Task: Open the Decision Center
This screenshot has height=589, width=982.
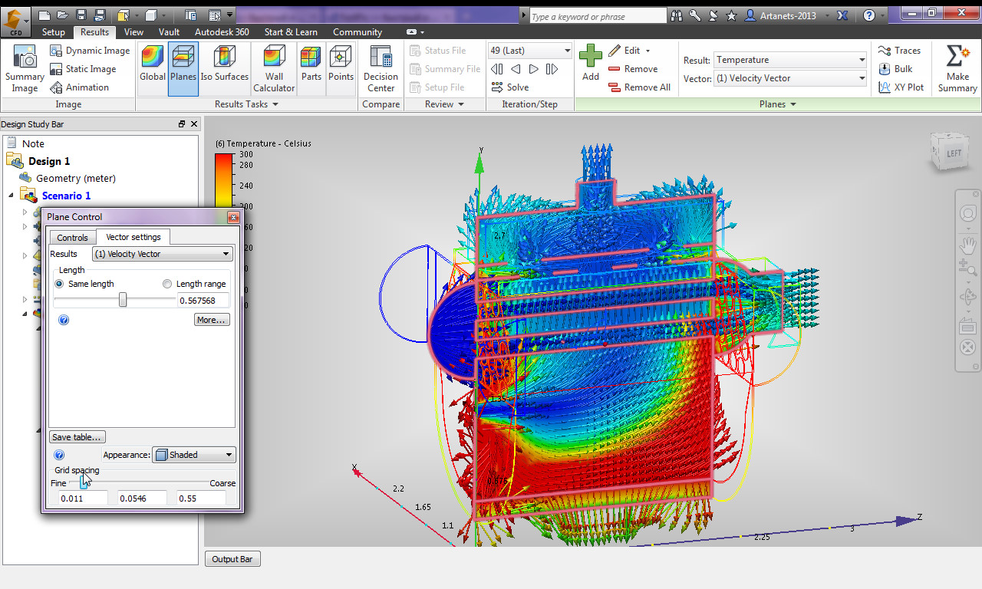Action: point(381,69)
